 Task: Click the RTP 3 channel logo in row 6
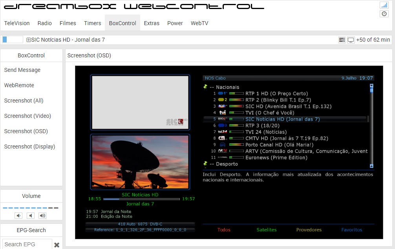click(223, 126)
